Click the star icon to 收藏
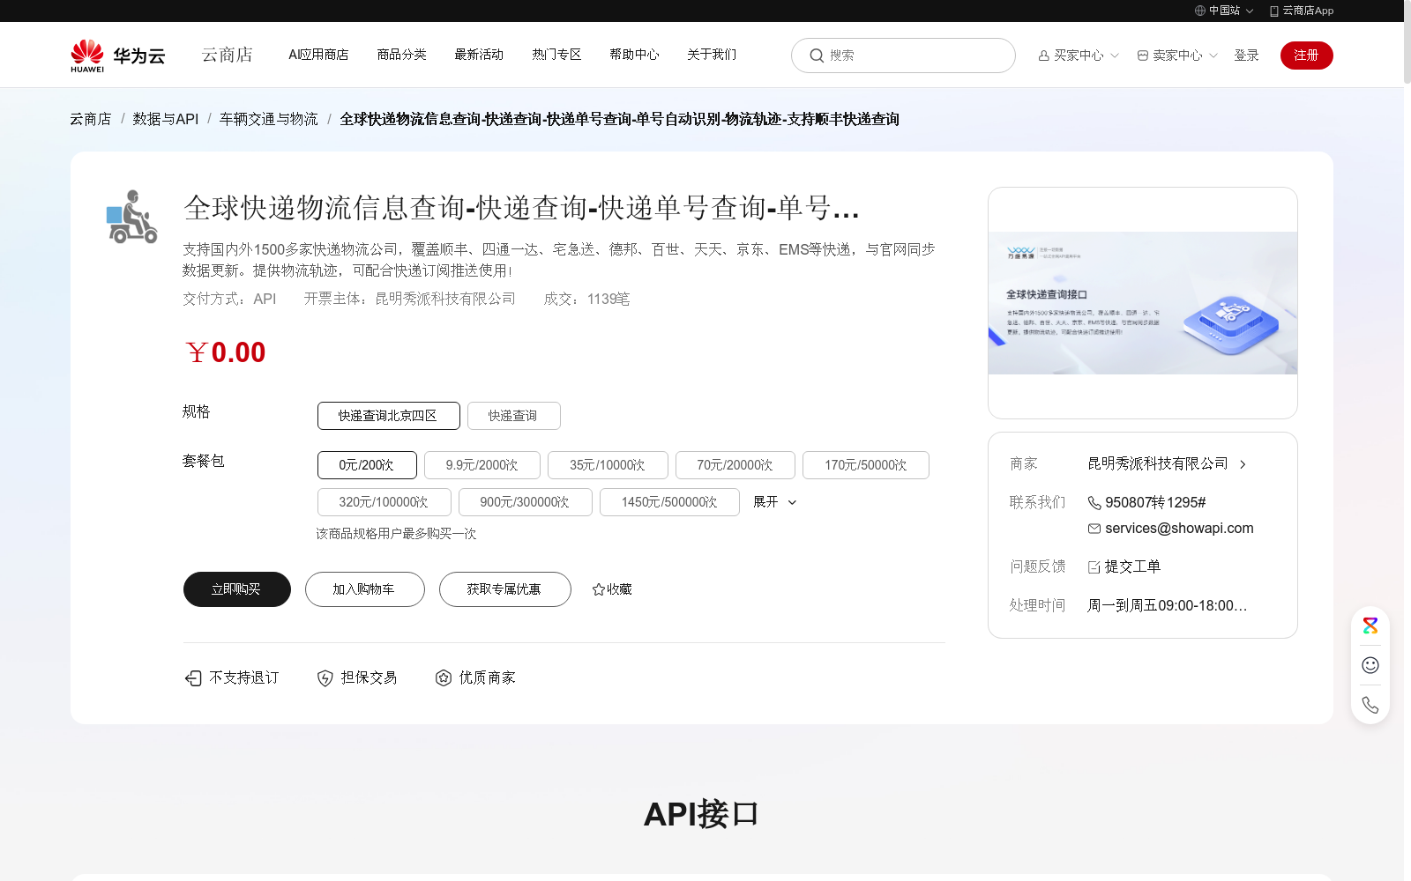 click(x=598, y=589)
